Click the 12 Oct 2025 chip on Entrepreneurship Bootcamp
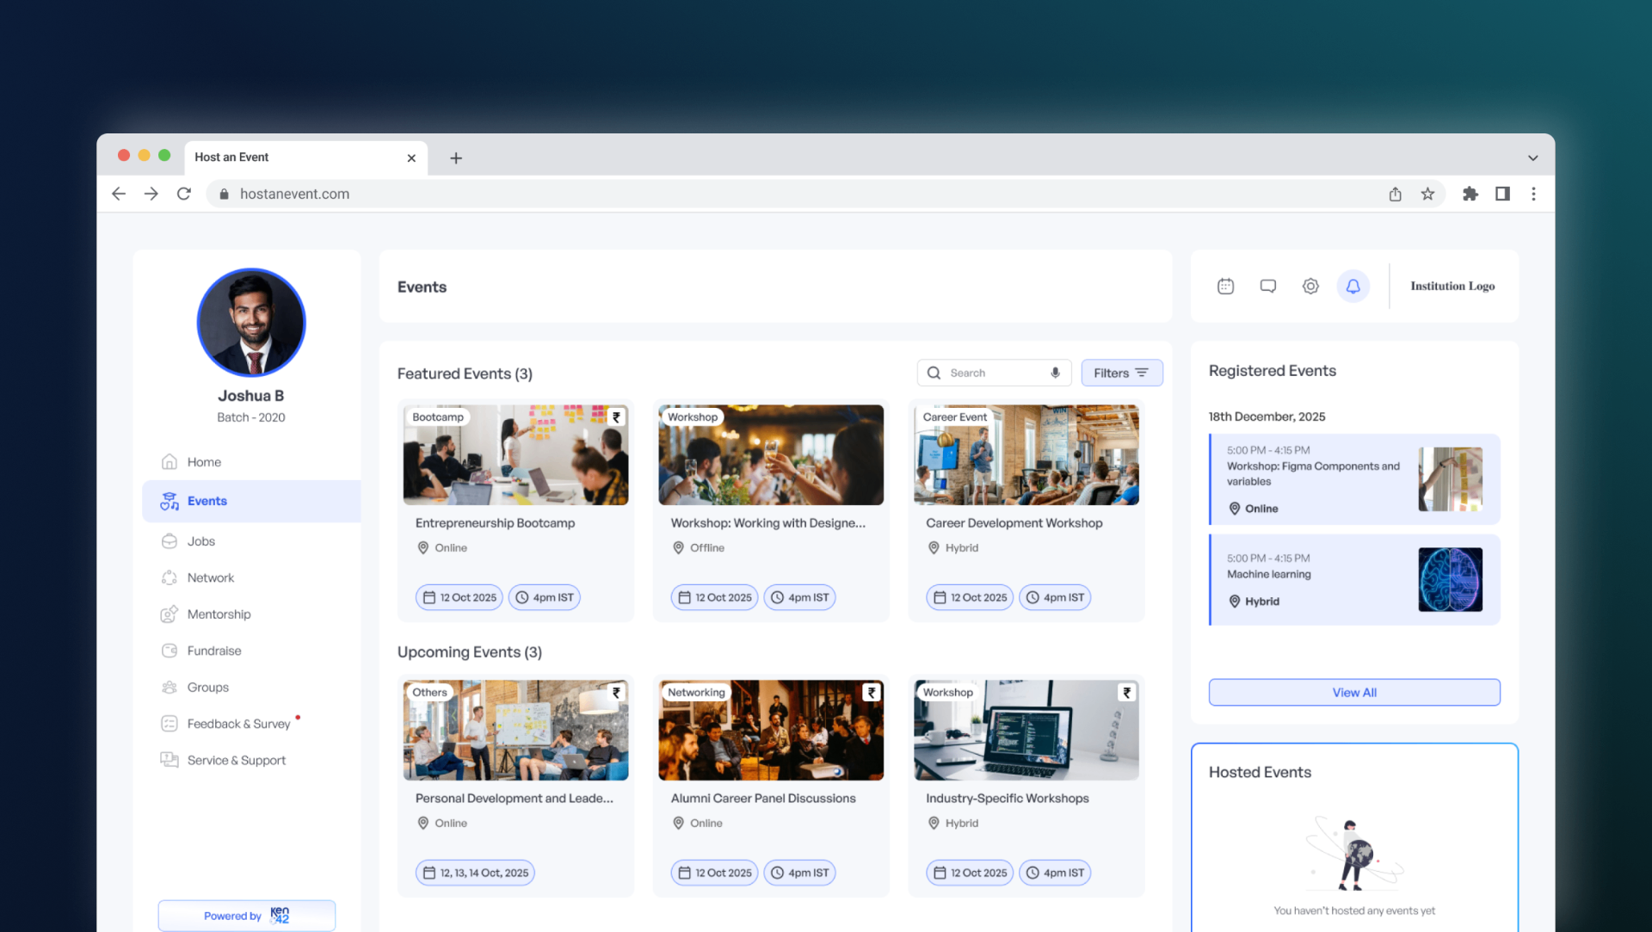 459,597
